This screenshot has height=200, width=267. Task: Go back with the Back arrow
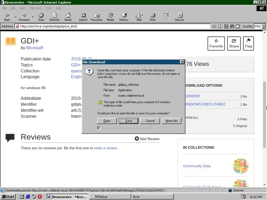[x=7, y=17]
